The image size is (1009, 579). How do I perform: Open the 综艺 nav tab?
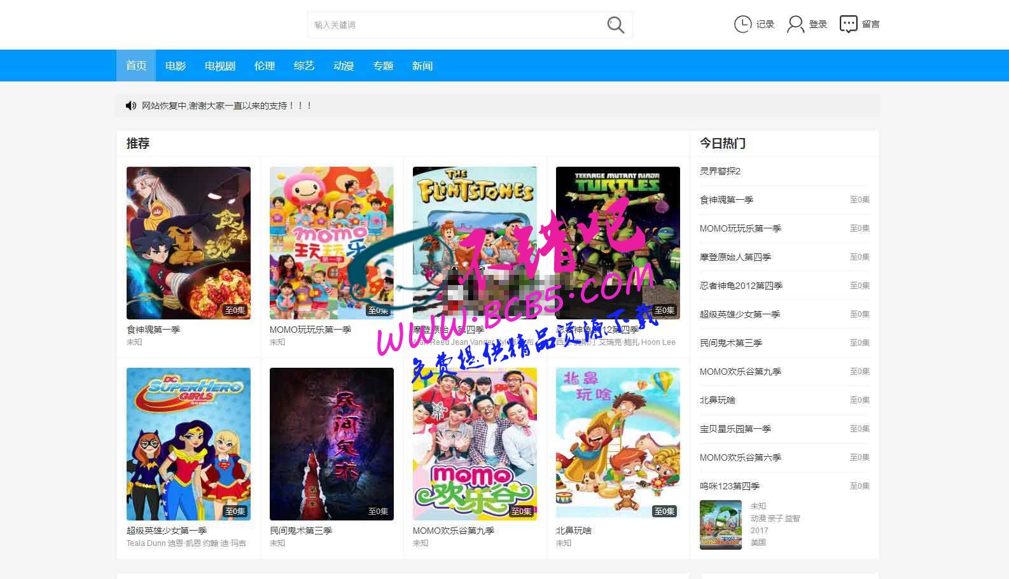click(x=304, y=66)
